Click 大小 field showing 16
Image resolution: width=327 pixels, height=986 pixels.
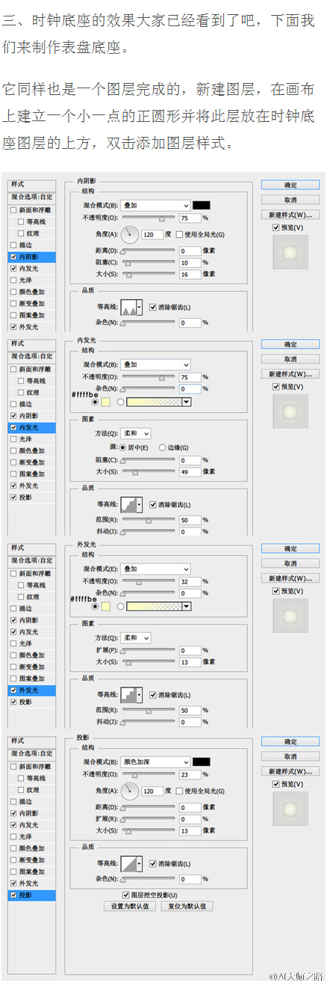tap(190, 275)
